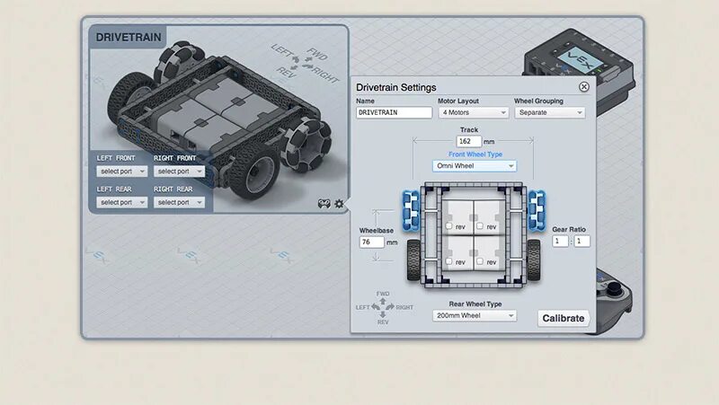Select the left front omni wheel in the diagram
719x405 pixels.
click(412, 210)
